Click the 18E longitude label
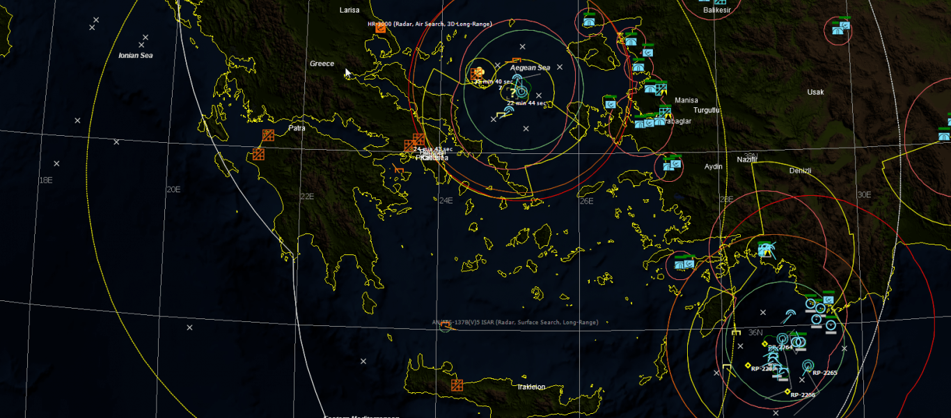Viewport: 951px width, 418px height. [45, 180]
